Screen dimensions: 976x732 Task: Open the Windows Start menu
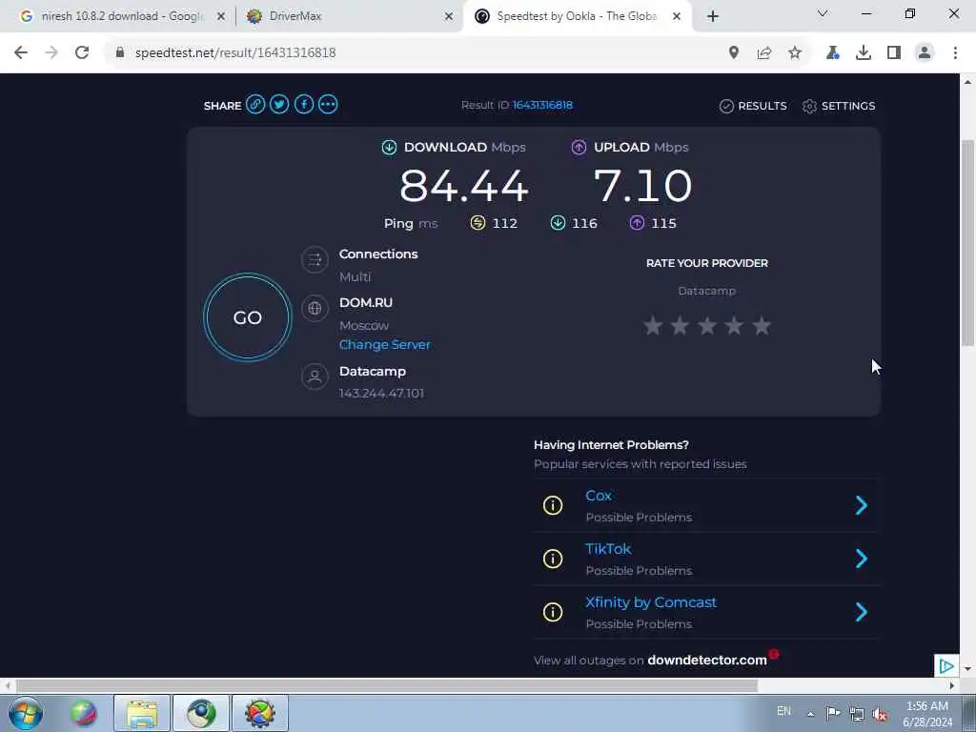pos(26,713)
